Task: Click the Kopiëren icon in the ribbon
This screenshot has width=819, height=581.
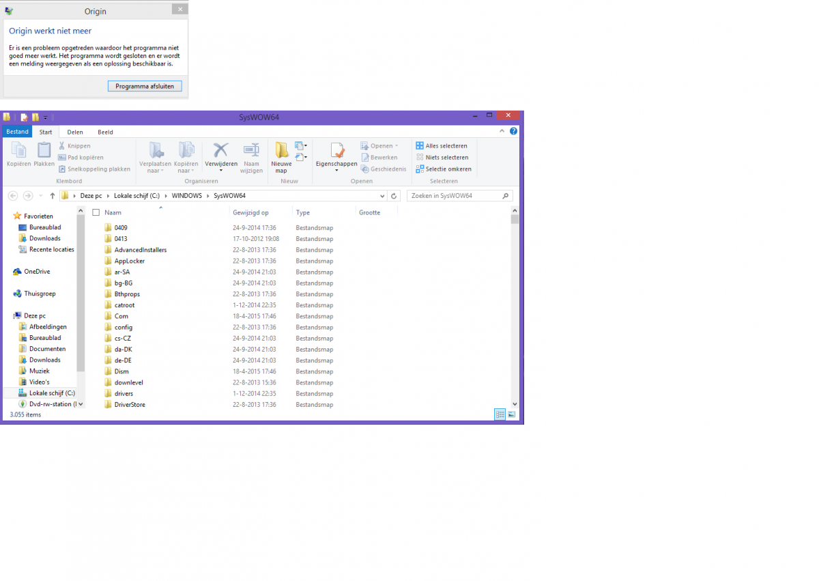Action: coord(18,154)
